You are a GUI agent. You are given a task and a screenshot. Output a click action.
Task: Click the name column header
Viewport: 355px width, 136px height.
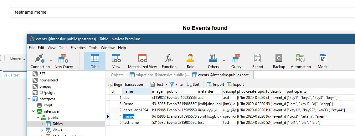pos(137,91)
